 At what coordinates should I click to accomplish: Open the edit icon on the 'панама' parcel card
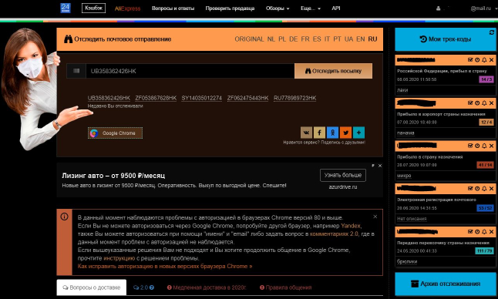(x=470, y=102)
